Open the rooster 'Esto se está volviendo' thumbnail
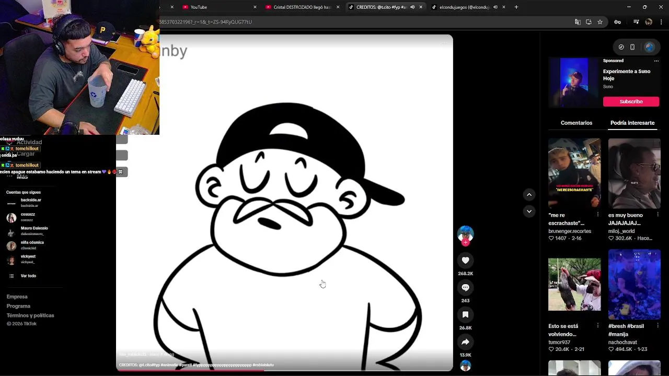Viewport: 669px width, 376px height. [574, 284]
